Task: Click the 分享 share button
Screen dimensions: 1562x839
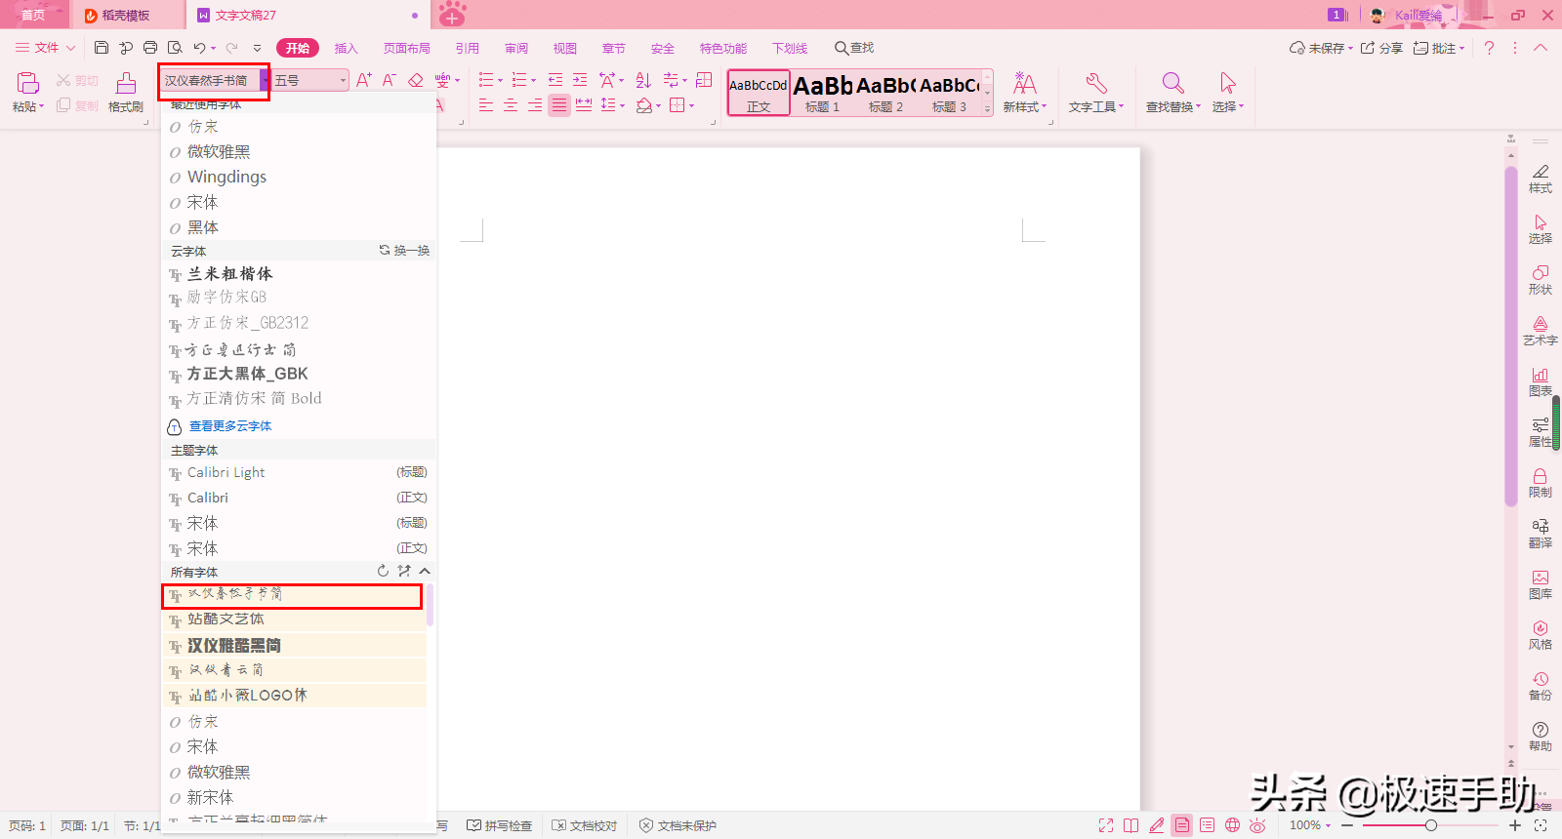Action: point(1382,48)
